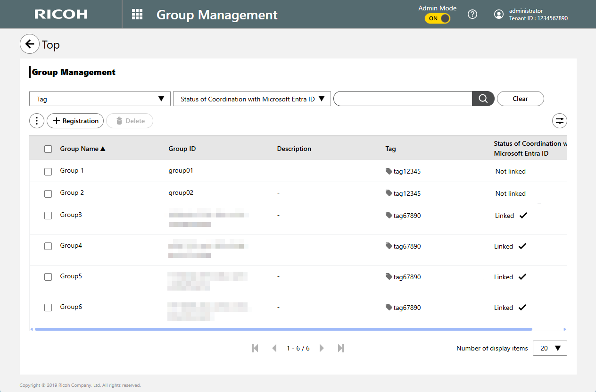Screen dimensions: 596x392
Task: Jump to the last page icon
Action: [x=340, y=348]
